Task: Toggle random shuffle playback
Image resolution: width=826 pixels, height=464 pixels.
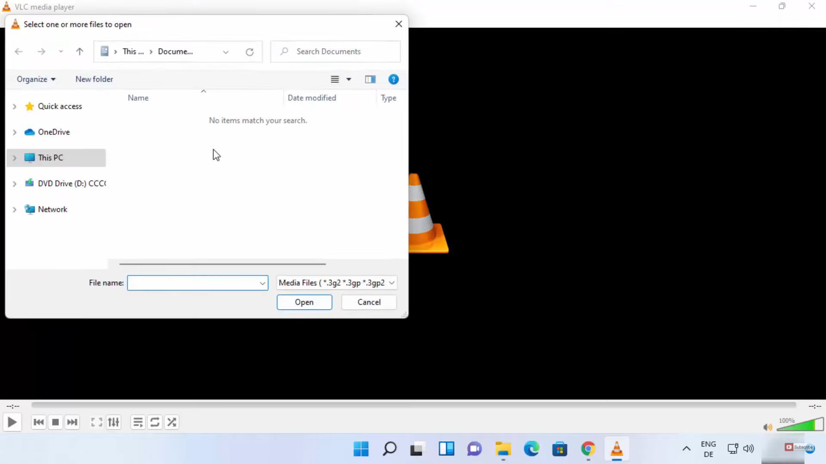Action: point(172,422)
